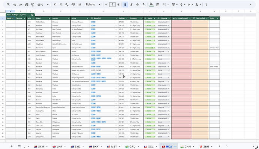Toggle bold formatting
Viewport: 259px width, 149px height.
[125, 5]
